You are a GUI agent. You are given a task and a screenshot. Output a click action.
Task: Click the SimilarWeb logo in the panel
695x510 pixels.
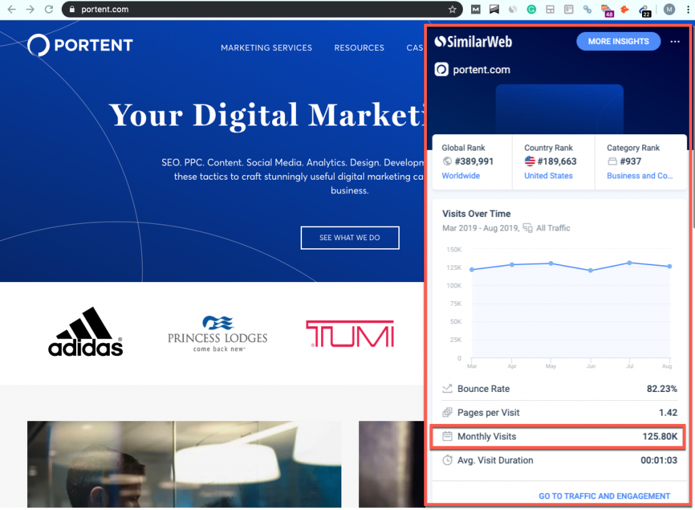[473, 41]
